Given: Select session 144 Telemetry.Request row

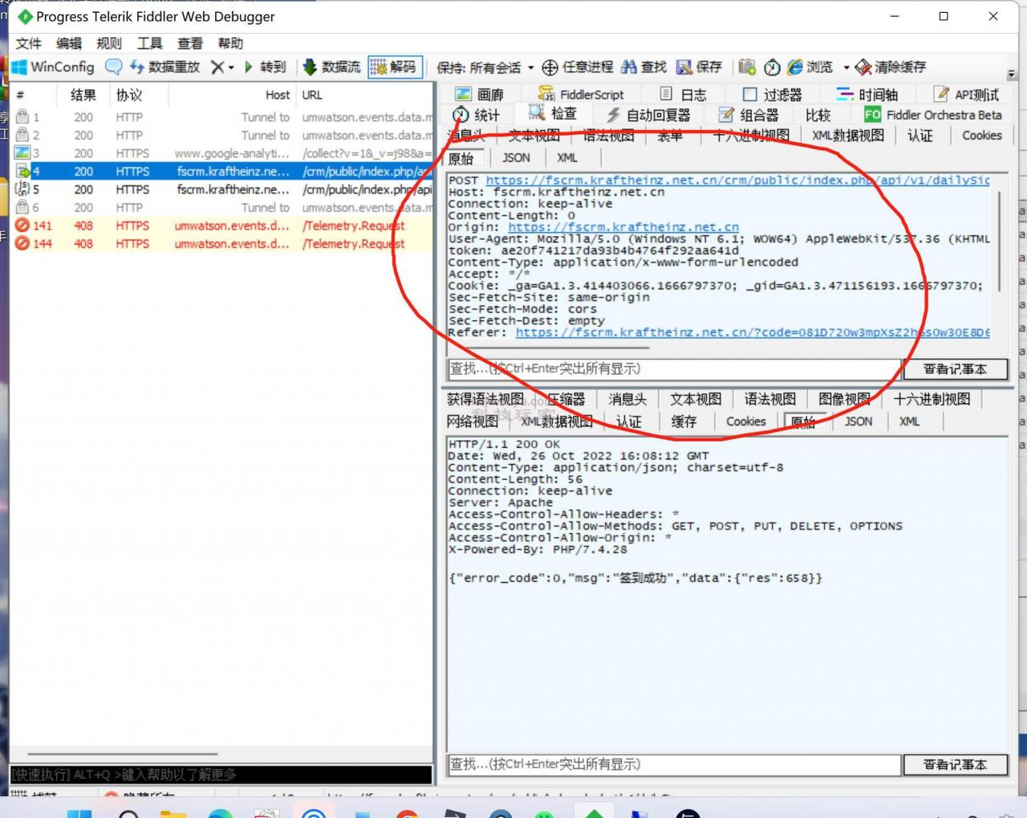Looking at the screenshot, I should click(x=222, y=243).
